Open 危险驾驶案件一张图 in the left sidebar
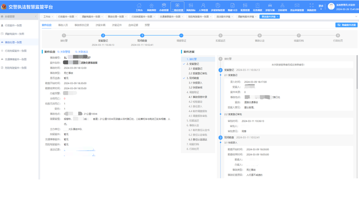The height and width of the screenshot is (199, 359). click(x=16, y=68)
